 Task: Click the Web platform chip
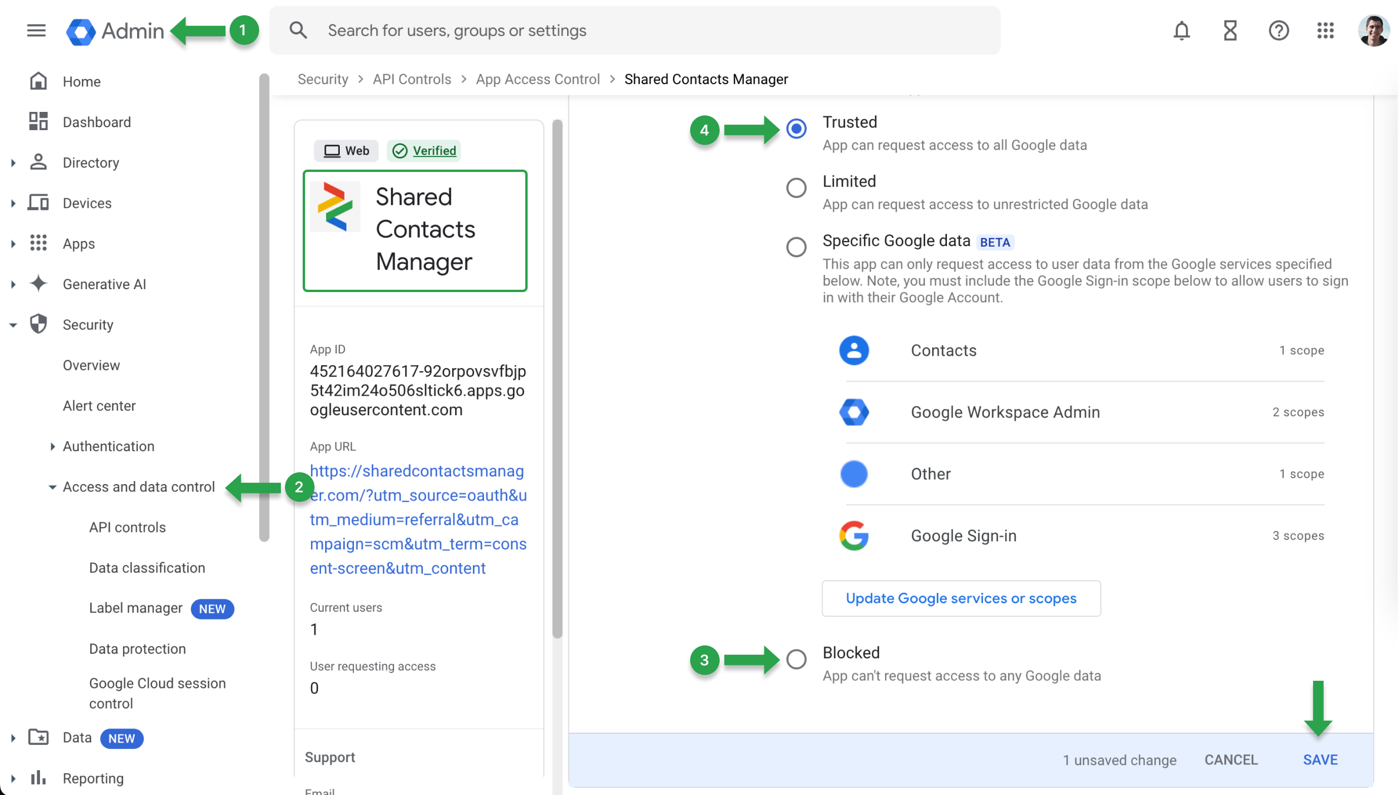(x=347, y=151)
